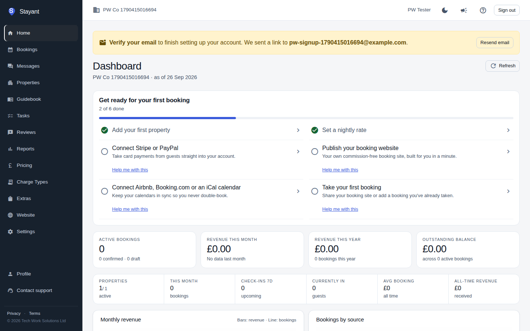The image size is (530, 331).
Task: Click the Reviews star icon in sidebar
Action: pyautogui.click(x=10, y=132)
